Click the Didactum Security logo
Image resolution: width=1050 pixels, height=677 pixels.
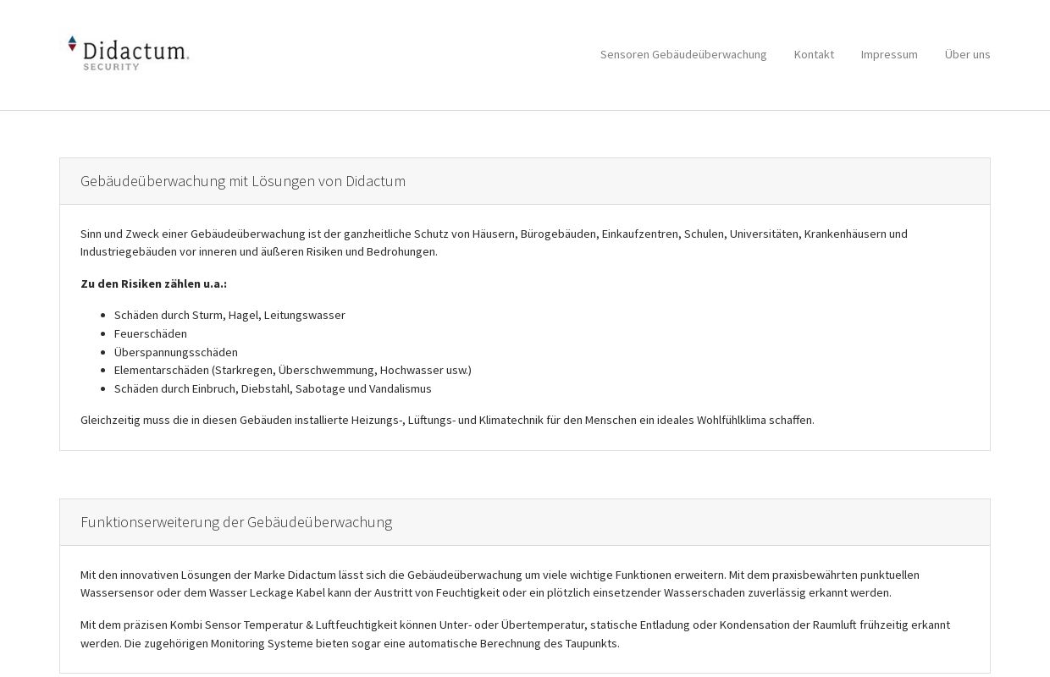(x=129, y=52)
